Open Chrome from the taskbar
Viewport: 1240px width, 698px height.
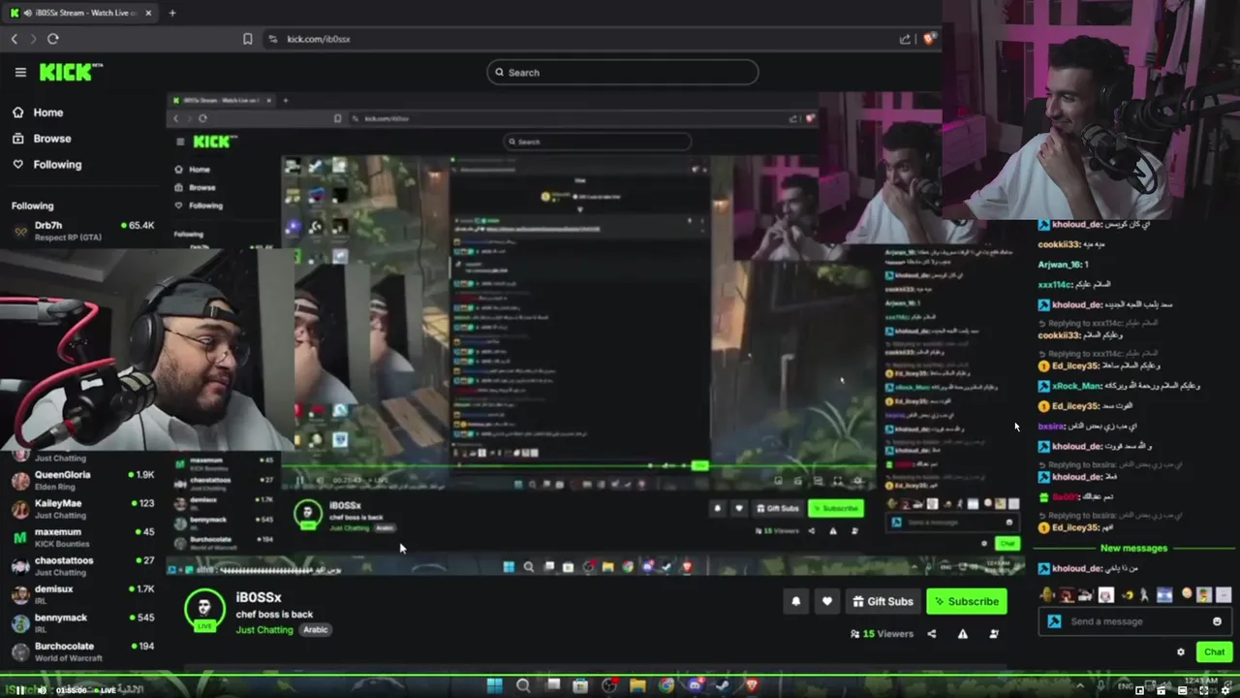(666, 685)
